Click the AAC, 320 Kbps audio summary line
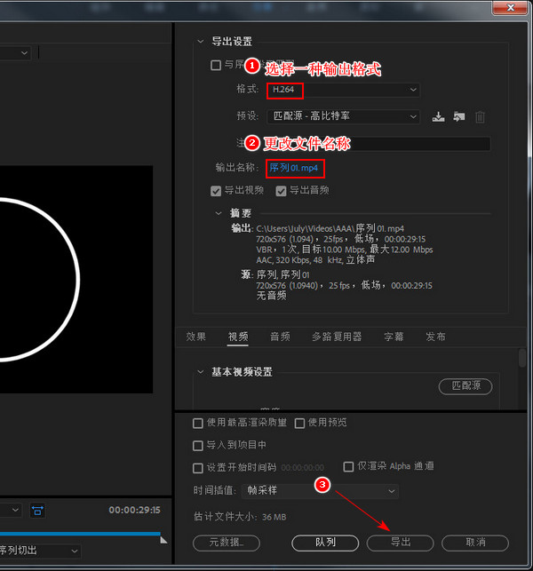533x571 pixels. click(x=315, y=260)
